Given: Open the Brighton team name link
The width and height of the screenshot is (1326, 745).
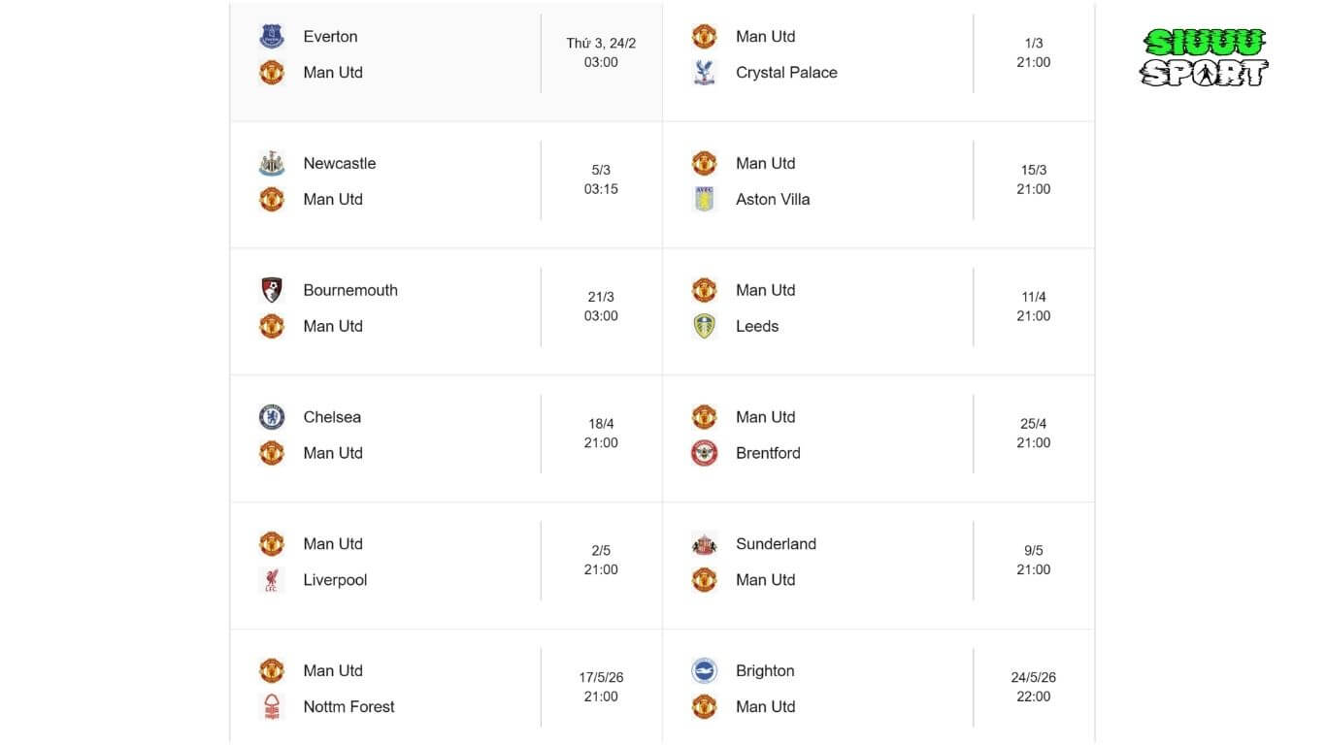Looking at the screenshot, I should tap(765, 671).
